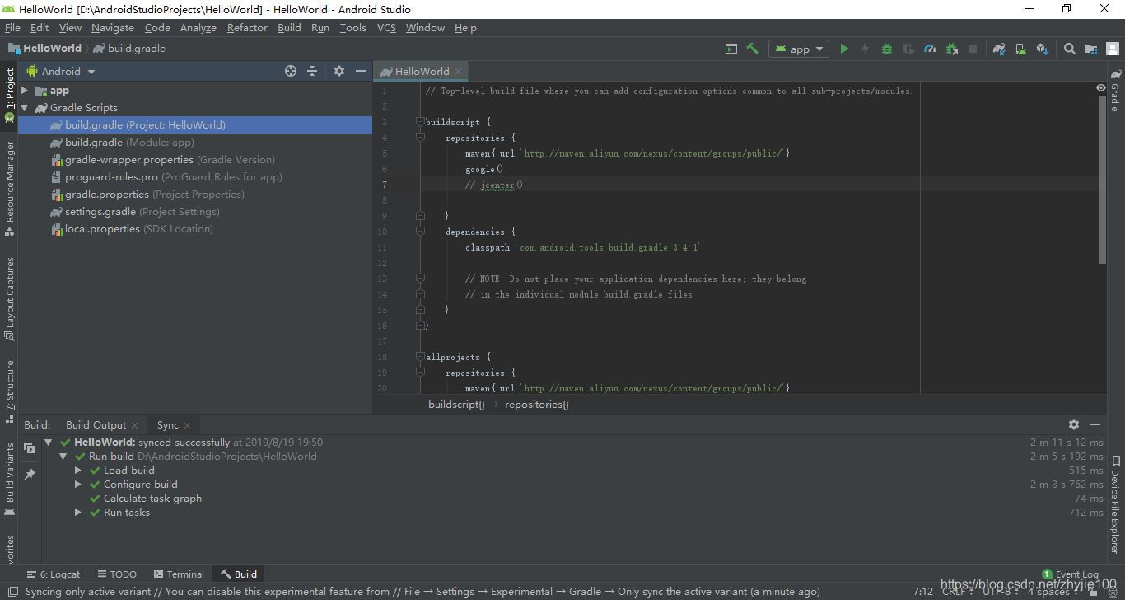
Task: Run the app with green play icon
Action: coord(844,49)
